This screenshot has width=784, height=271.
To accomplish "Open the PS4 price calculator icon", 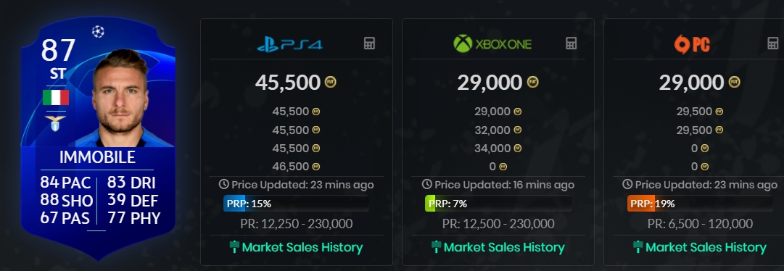I will point(369,43).
